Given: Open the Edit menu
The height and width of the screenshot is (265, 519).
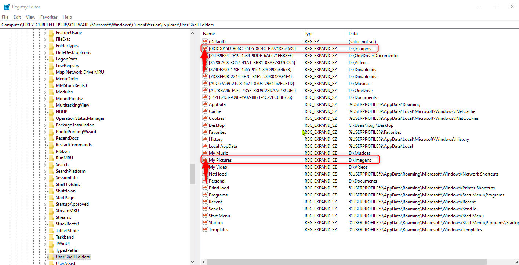Looking at the screenshot, I should pos(17,17).
